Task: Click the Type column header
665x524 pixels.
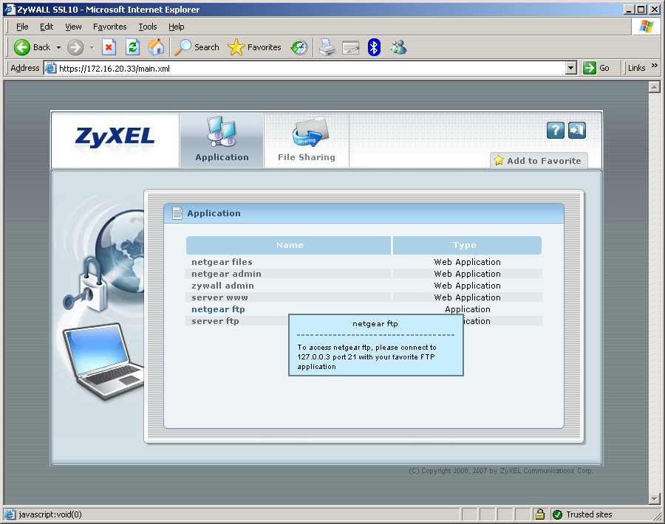Action: 467,245
